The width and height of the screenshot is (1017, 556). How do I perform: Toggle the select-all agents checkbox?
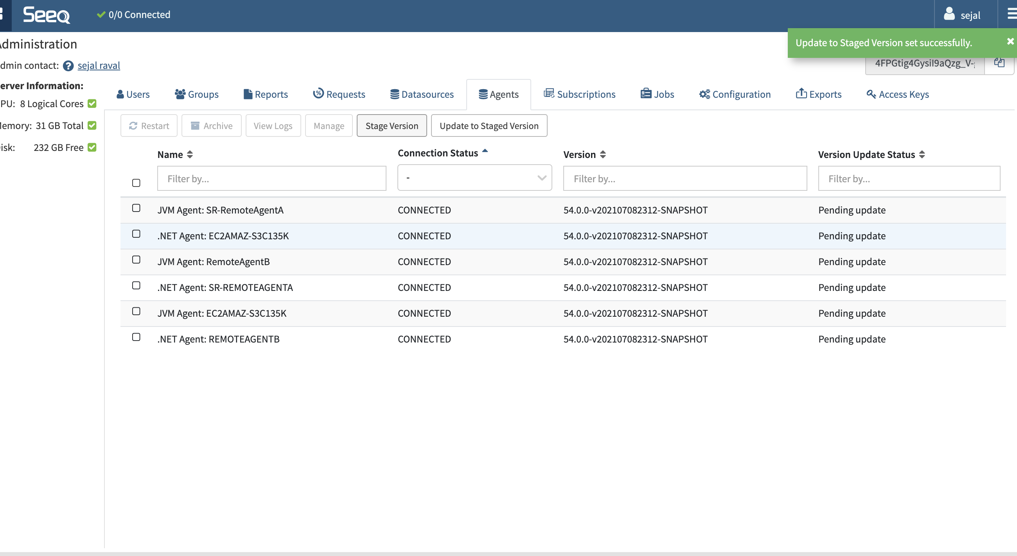[x=136, y=183]
